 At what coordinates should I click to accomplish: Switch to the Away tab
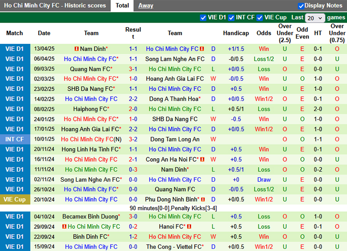145,5
